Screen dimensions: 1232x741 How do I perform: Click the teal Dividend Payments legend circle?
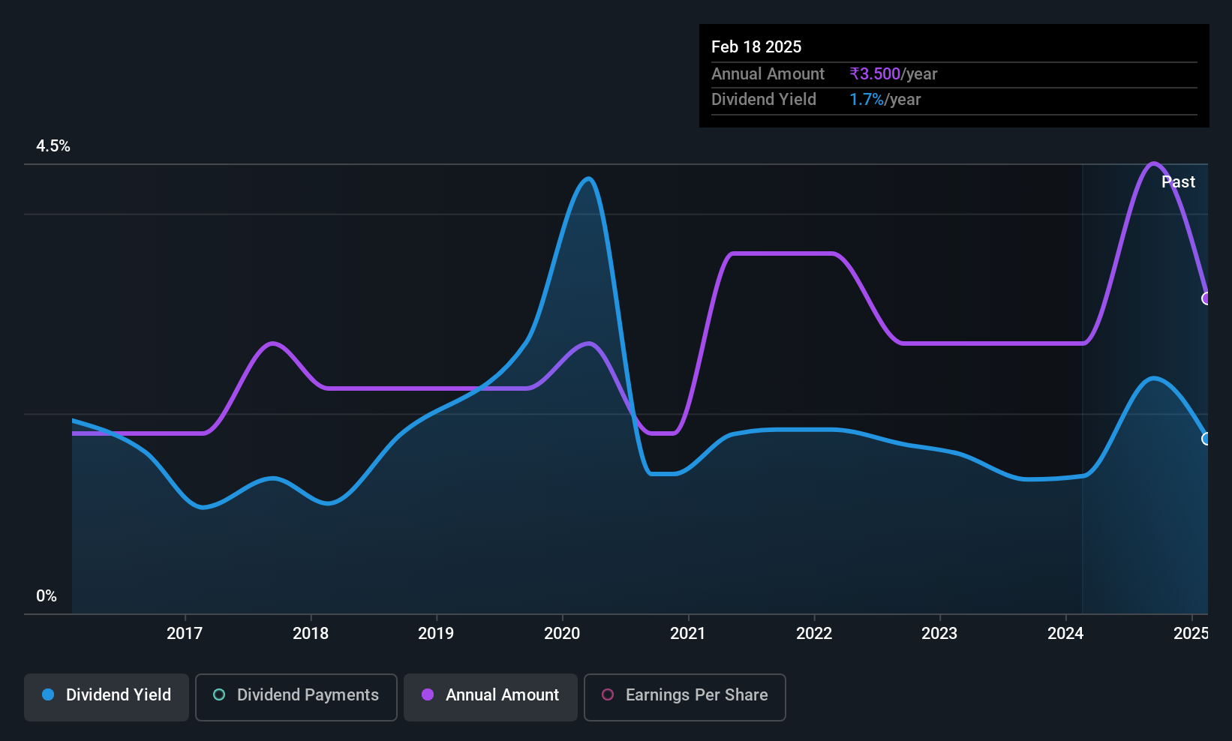[219, 694]
